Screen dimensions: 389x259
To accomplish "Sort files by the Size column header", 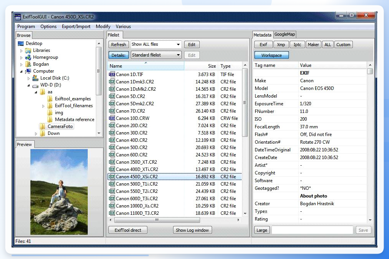I will click(x=200, y=66).
